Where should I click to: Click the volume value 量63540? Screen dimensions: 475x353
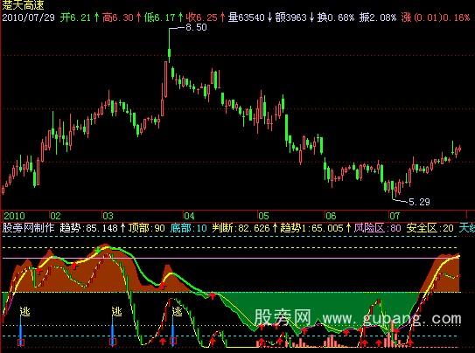[x=247, y=17]
